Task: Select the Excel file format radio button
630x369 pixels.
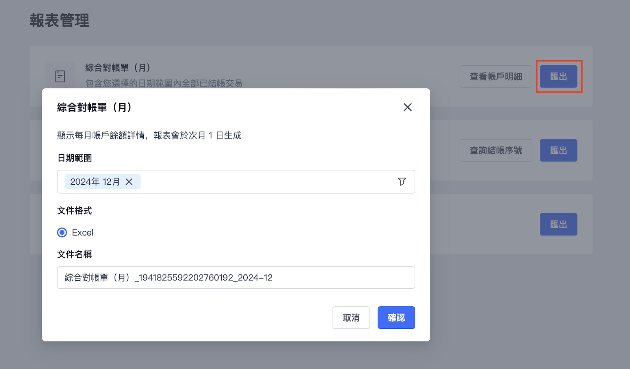Action: pyautogui.click(x=62, y=232)
